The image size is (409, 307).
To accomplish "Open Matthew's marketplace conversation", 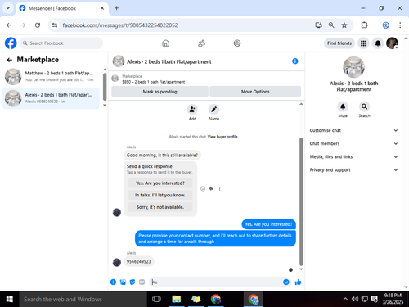I will pyautogui.click(x=51, y=76).
